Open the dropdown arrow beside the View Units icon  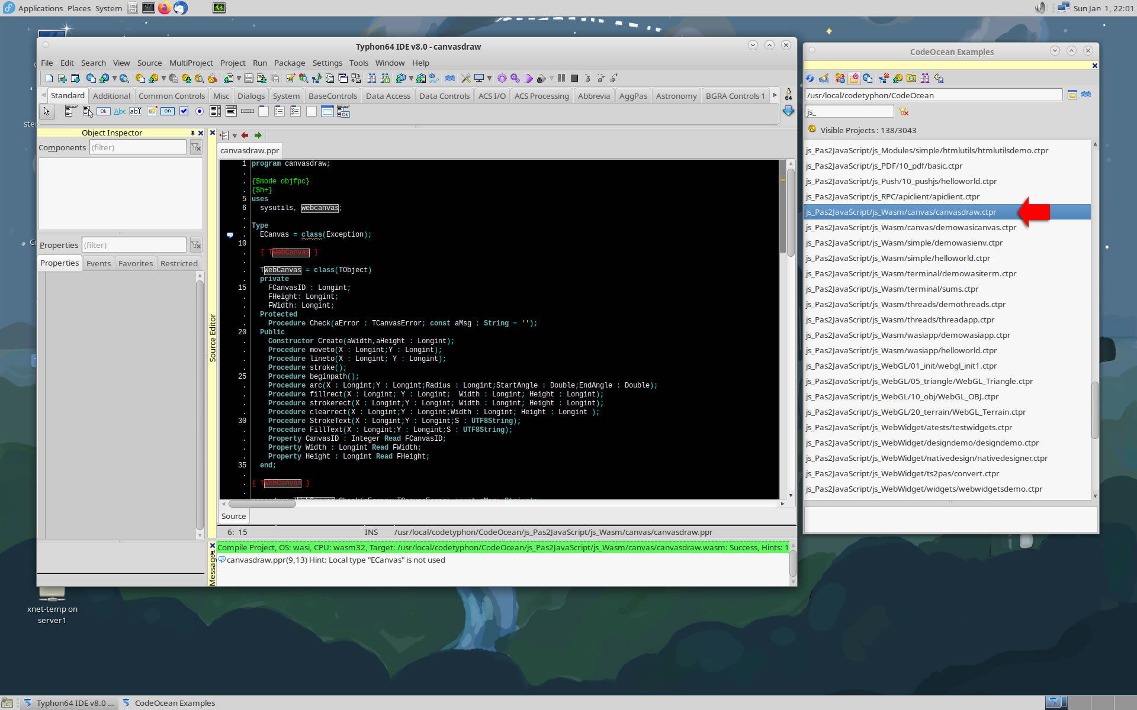[410, 79]
